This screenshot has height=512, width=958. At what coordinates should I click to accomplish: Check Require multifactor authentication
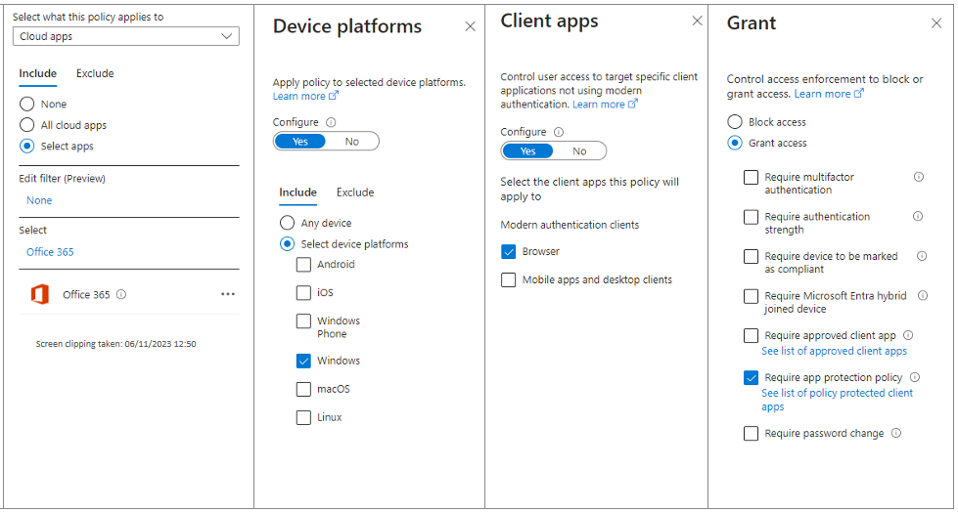pos(751,178)
